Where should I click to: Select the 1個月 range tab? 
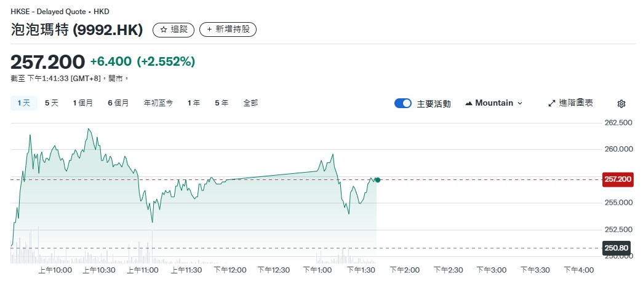tap(82, 103)
